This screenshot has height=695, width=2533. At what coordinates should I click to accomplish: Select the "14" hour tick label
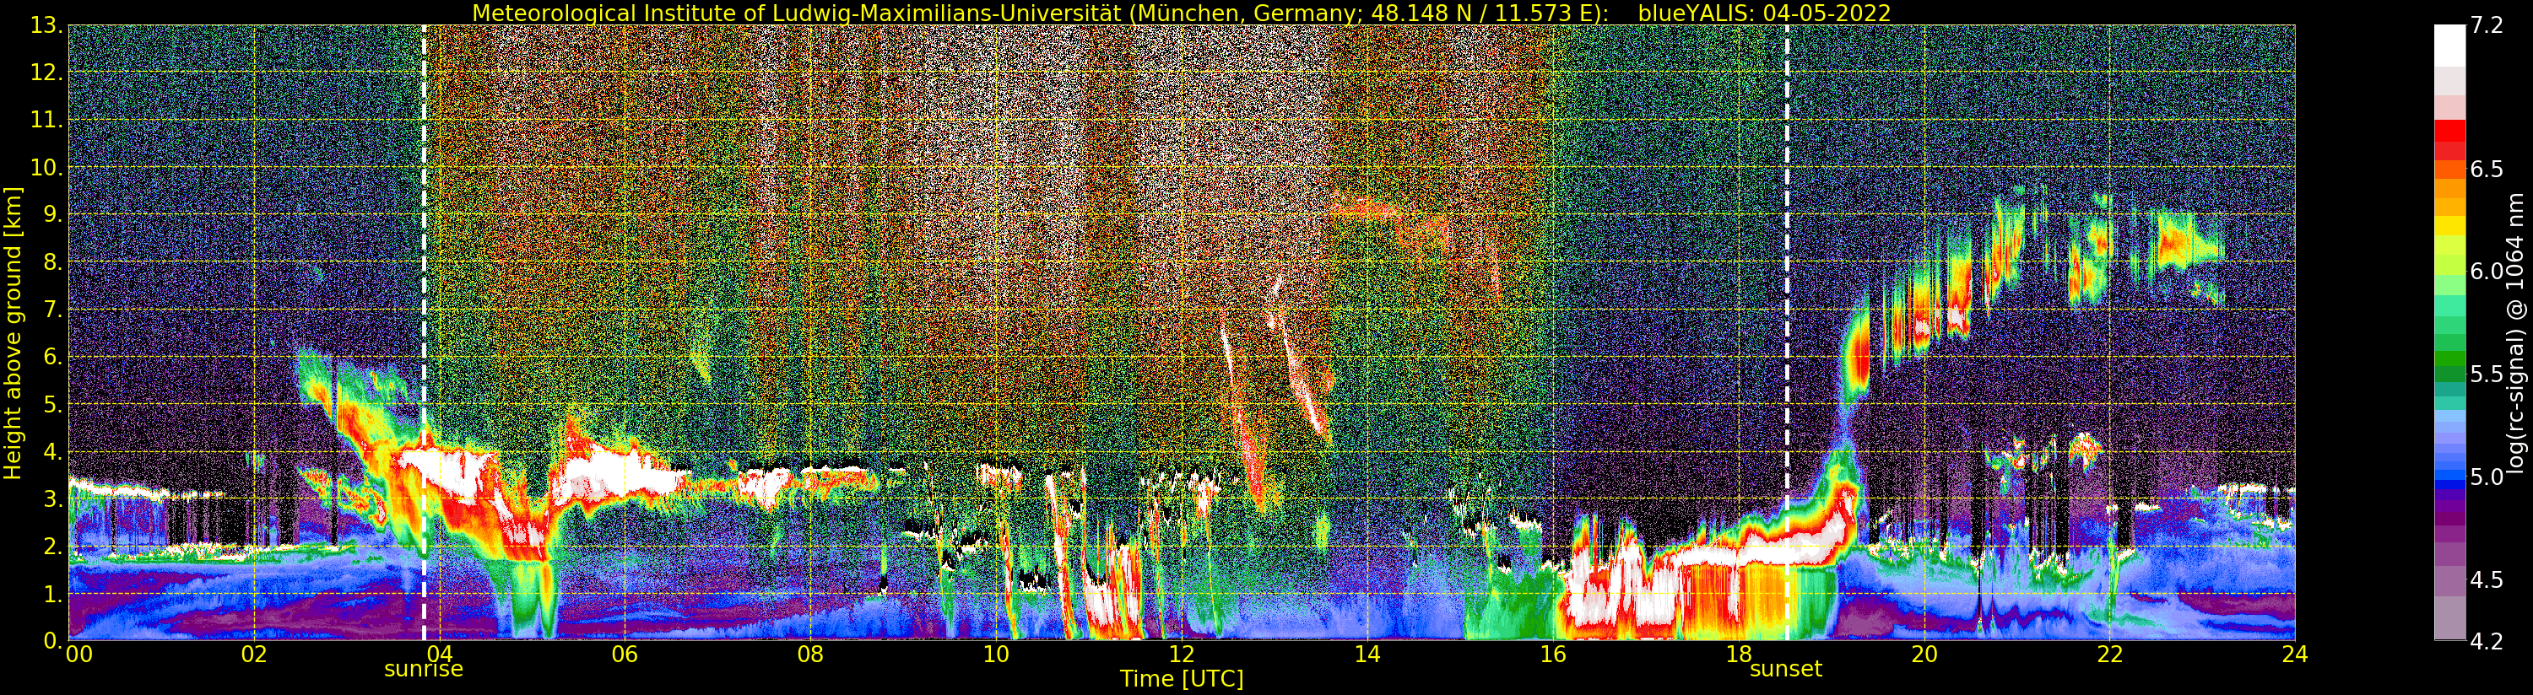(x=1367, y=654)
